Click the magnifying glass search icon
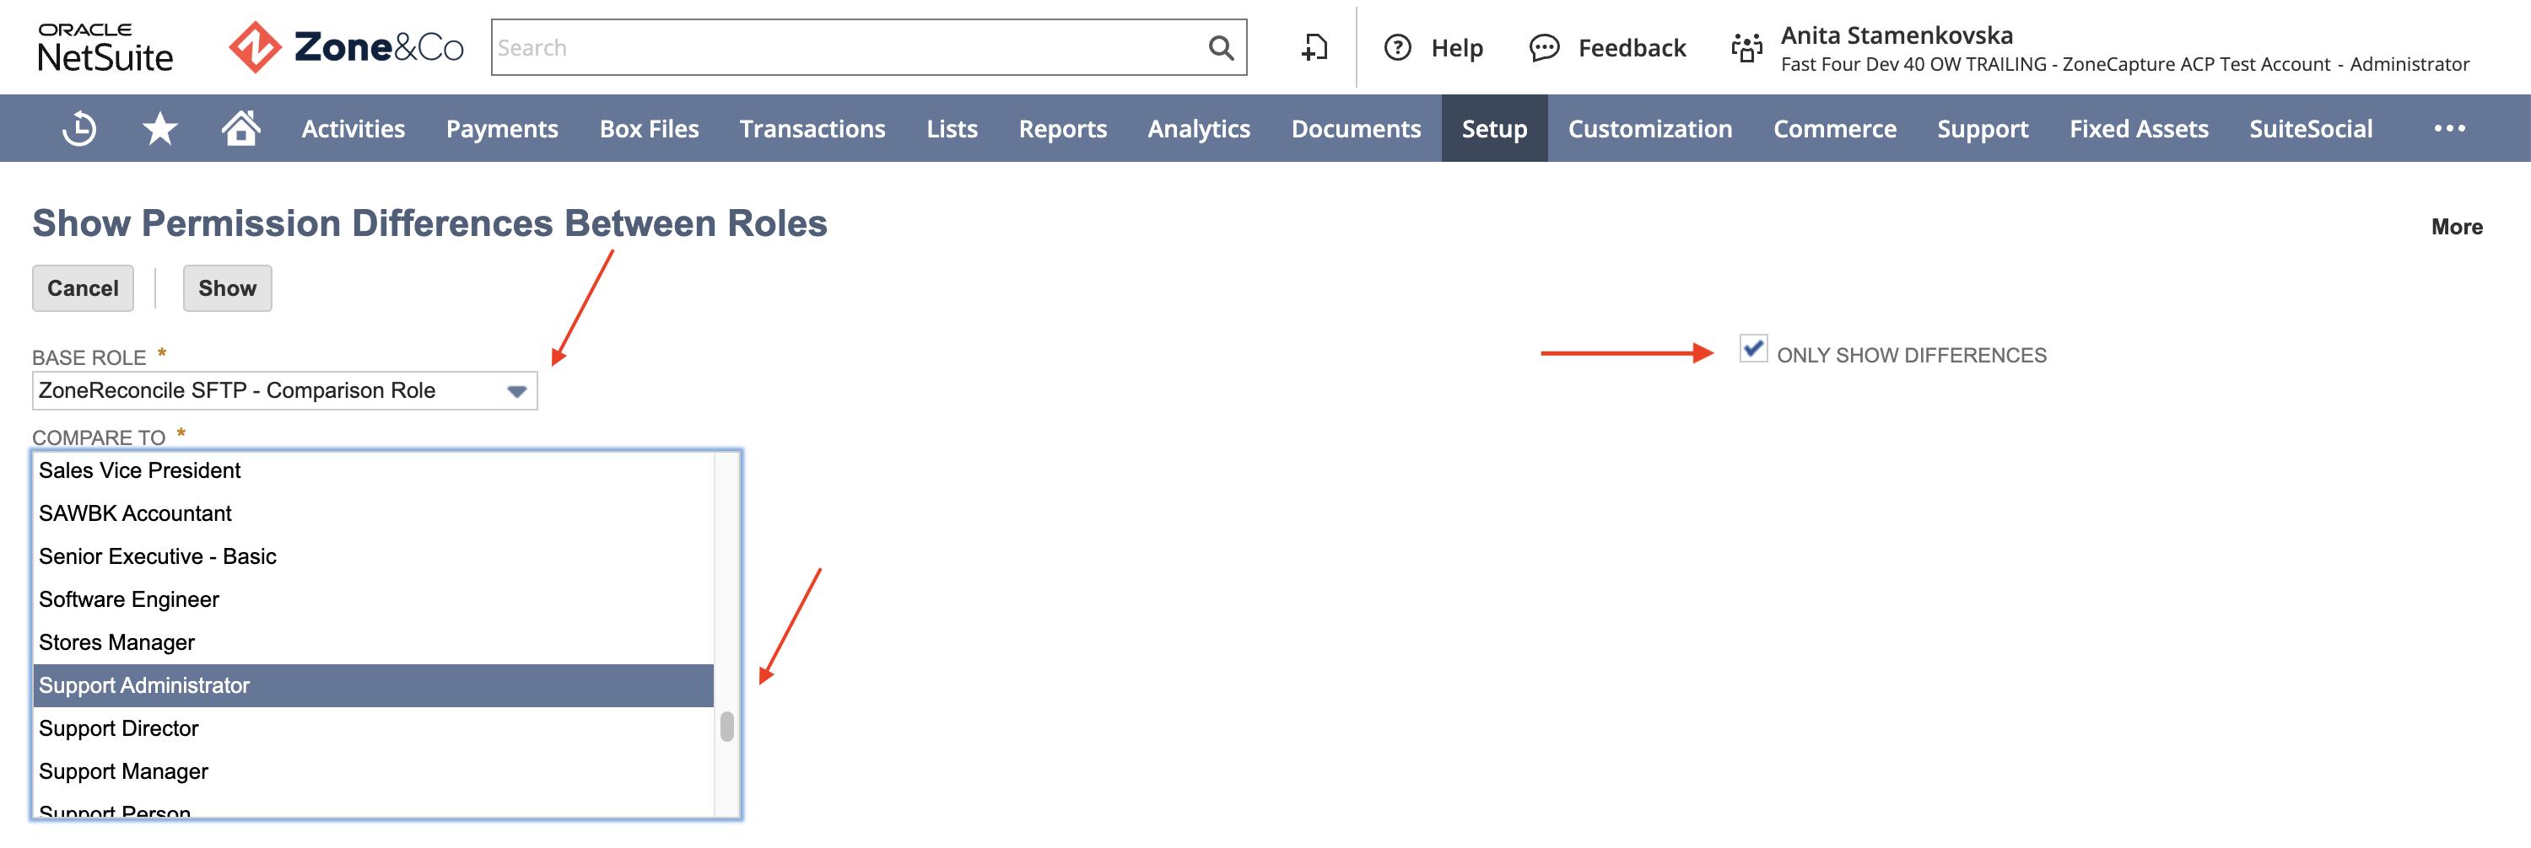This screenshot has width=2531, height=848. tap(1219, 46)
